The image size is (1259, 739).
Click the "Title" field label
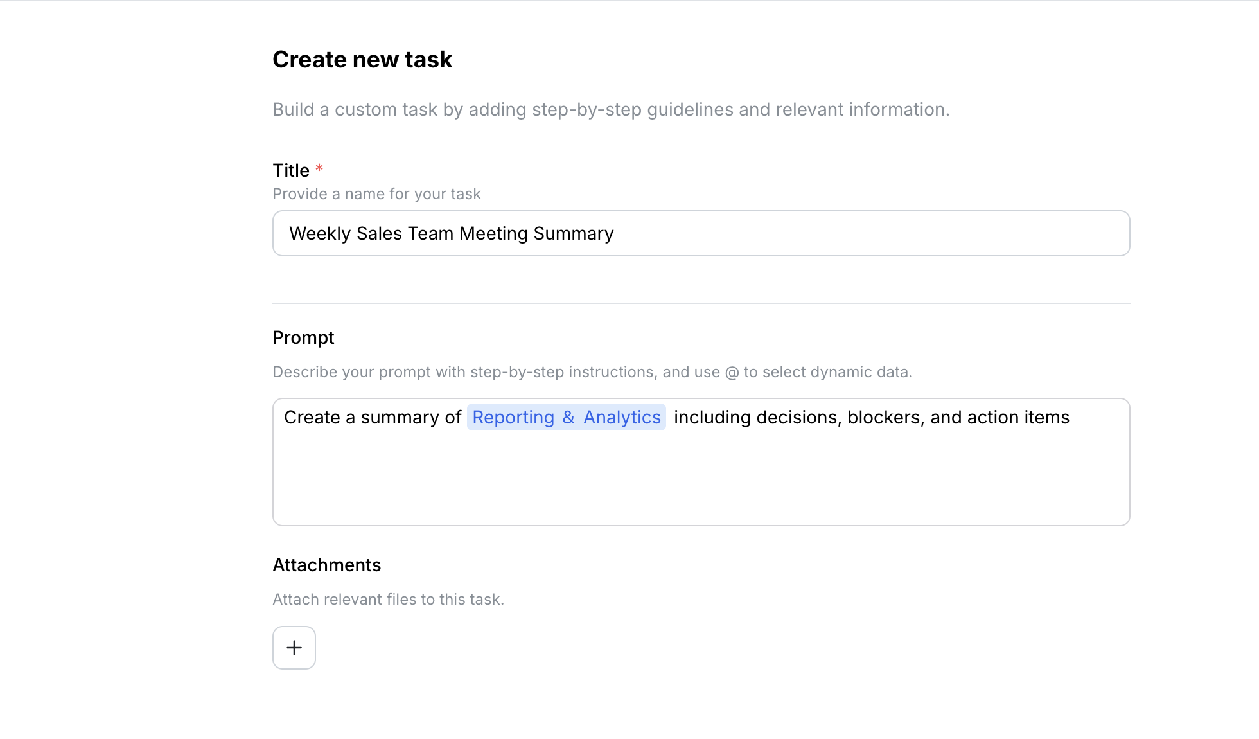tap(291, 170)
